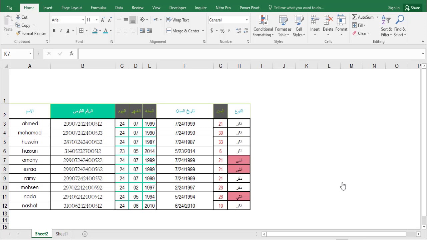This screenshot has height=240, width=427.
Task: Click AutoSum button
Action: pos(363,17)
